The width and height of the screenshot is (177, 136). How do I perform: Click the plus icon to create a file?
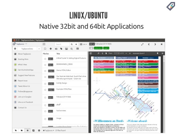51,49
